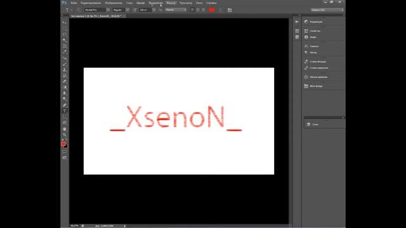Toggle text orientation in options bar
The image size is (406, 228).
[78, 10]
